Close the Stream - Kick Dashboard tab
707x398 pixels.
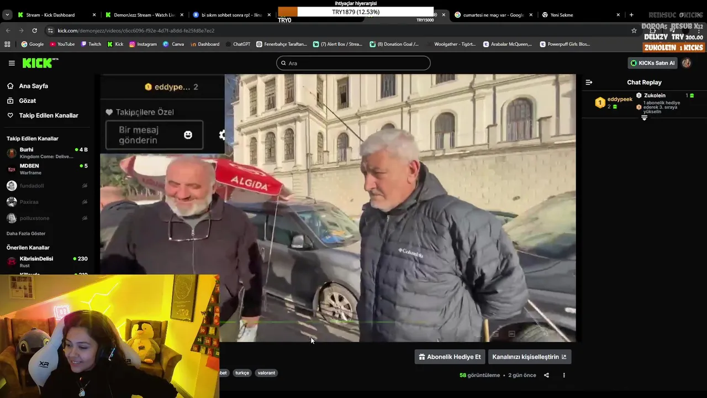click(94, 15)
